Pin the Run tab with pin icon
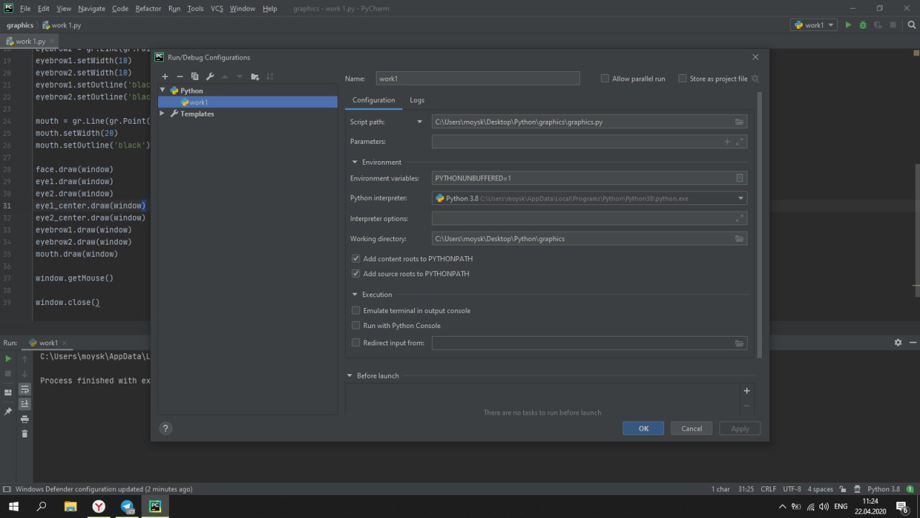920x518 pixels. [x=9, y=412]
